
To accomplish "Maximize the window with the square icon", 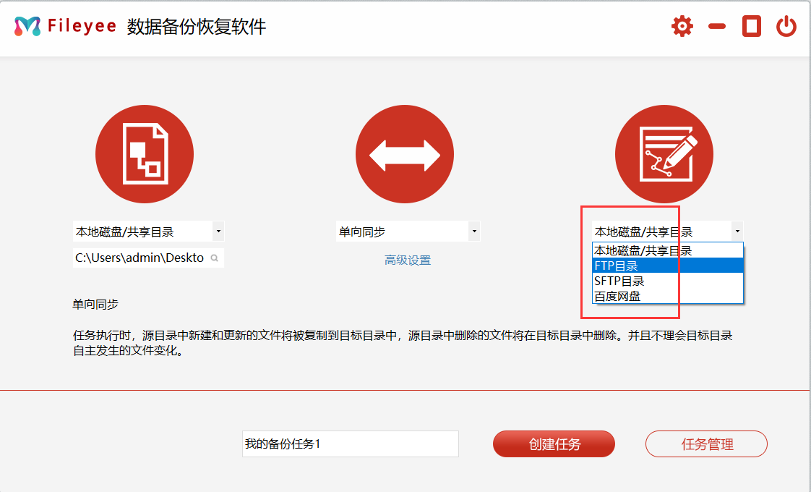I will pyautogui.click(x=752, y=27).
